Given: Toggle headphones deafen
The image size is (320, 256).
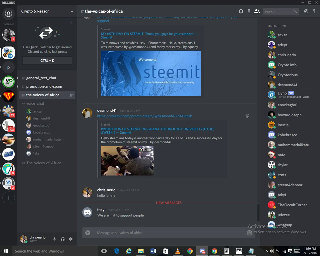Looking at the screenshot, I should tap(63, 239).
